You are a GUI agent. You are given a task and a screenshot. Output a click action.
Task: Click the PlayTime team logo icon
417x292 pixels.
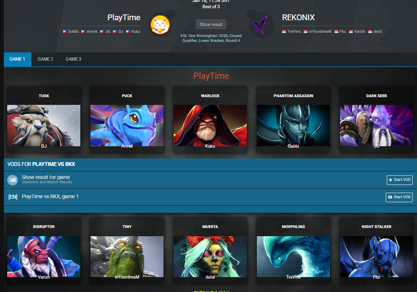[159, 24]
